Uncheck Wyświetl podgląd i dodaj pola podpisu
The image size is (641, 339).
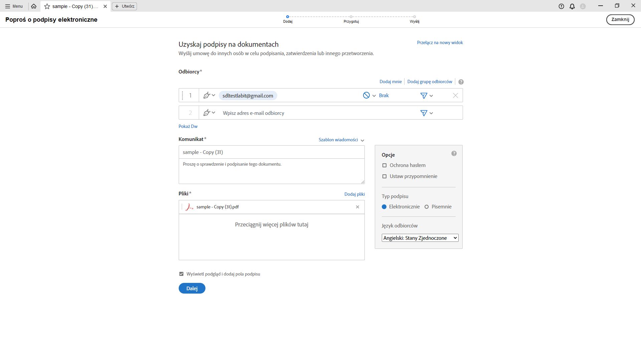tap(181, 274)
